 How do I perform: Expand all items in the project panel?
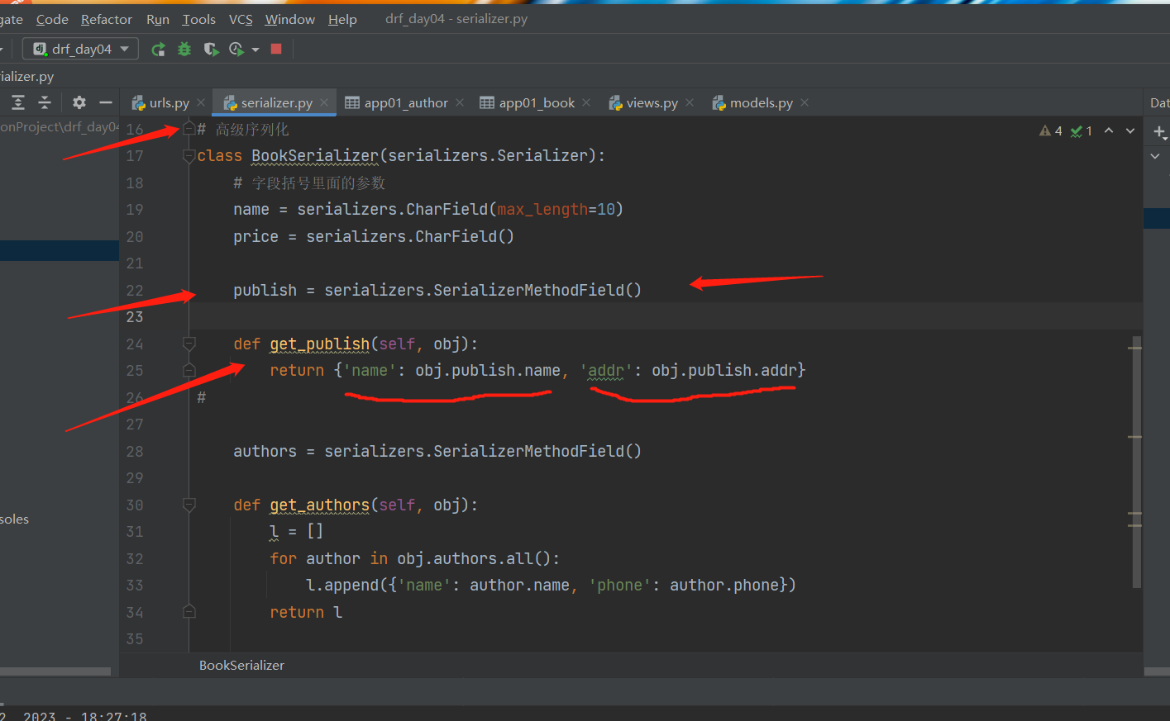point(18,102)
